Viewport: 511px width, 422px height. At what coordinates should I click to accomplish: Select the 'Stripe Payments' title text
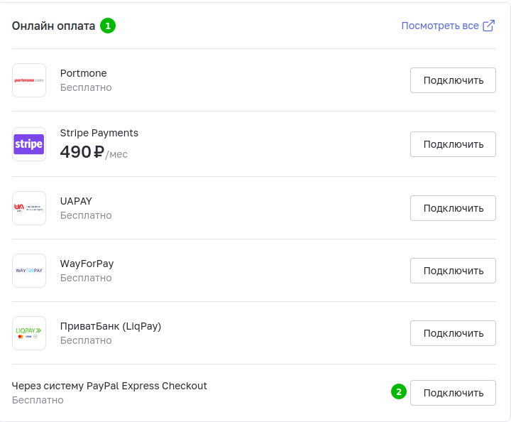[99, 133]
